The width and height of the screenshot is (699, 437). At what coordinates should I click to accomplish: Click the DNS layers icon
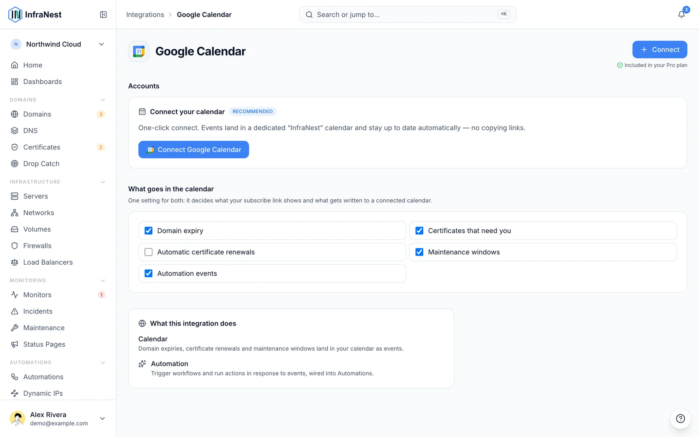[14, 130]
